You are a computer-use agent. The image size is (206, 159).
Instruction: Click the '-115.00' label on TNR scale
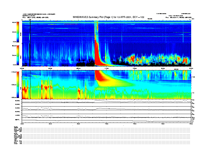pos(14,72)
